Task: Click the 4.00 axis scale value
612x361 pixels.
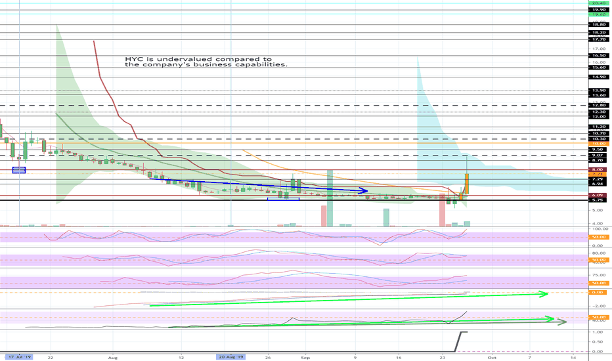Action: click(599, 224)
